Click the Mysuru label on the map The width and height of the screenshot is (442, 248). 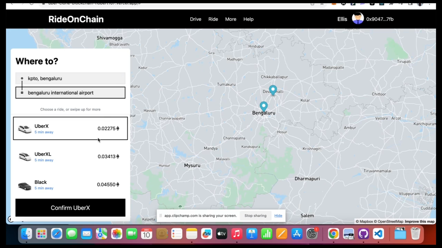click(x=192, y=165)
